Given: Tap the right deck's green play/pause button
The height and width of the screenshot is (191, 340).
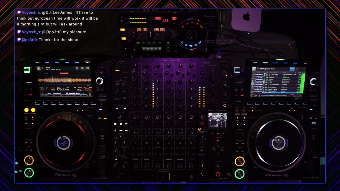Looking at the screenshot, I should click(239, 174).
